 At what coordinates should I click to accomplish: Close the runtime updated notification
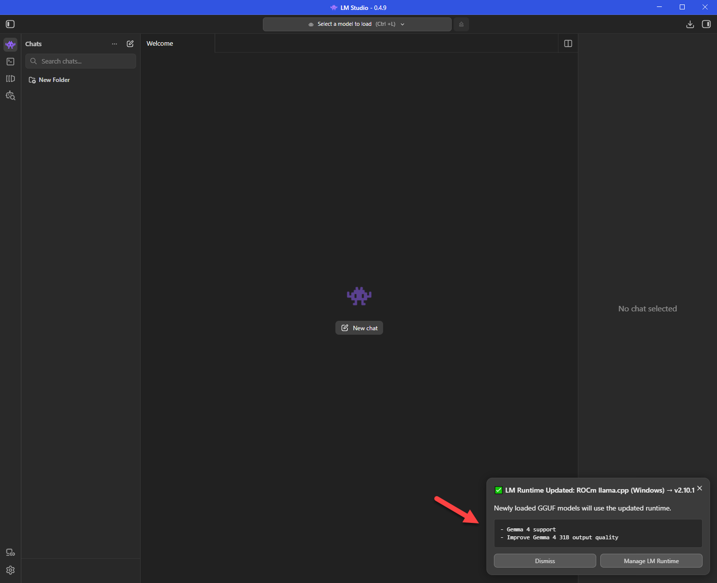pos(700,488)
